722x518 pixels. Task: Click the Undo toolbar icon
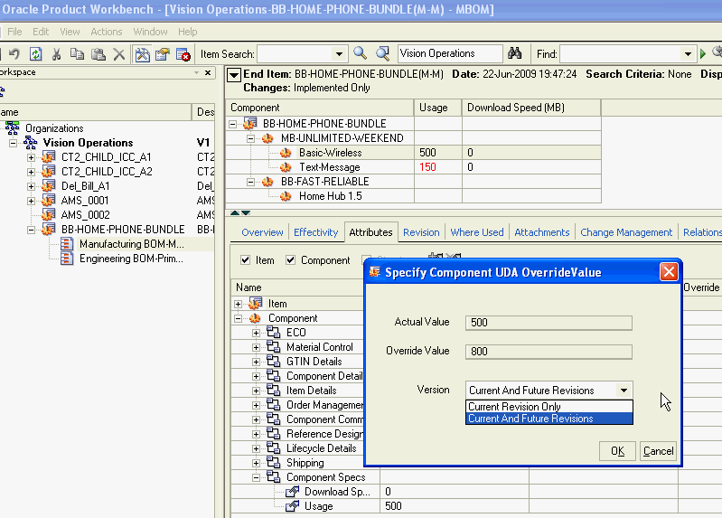tap(14, 54)
